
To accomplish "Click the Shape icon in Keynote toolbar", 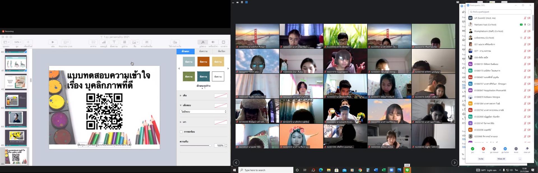I will pyautogui.click(x=124, y=42).
